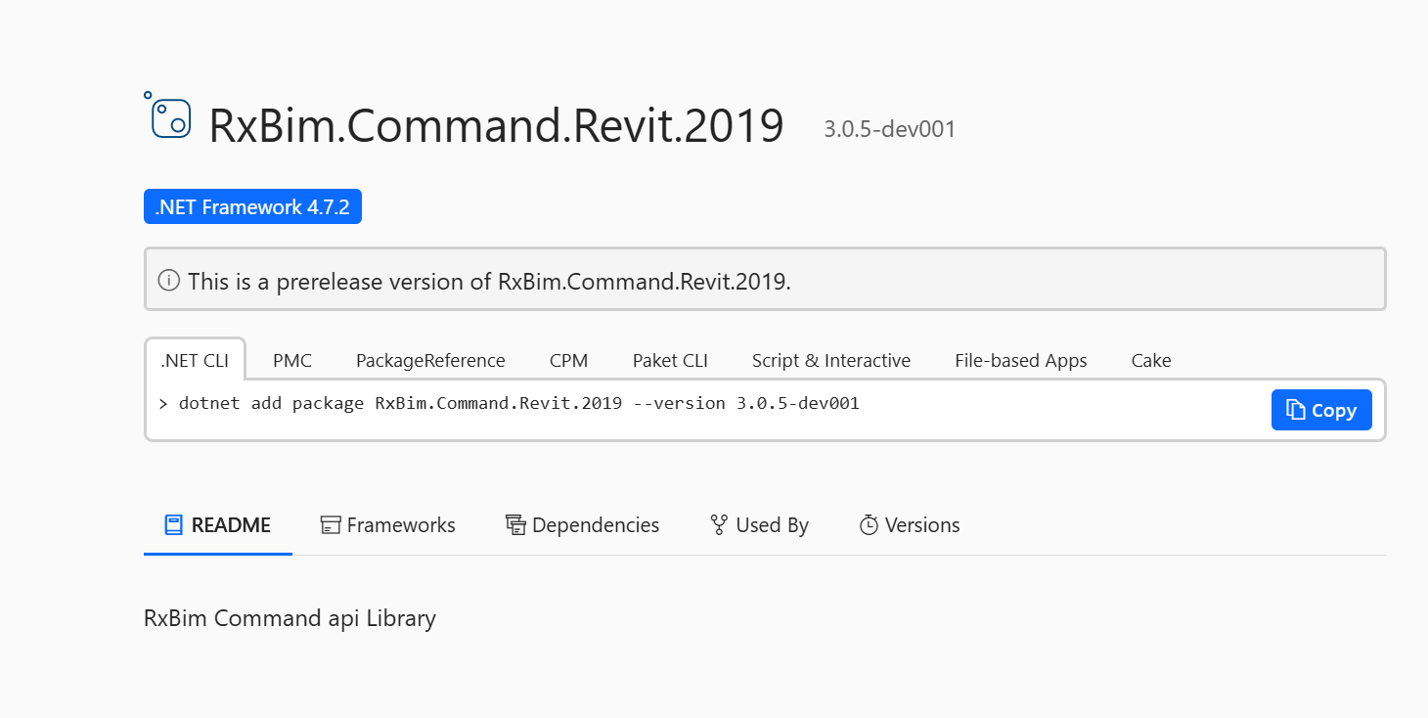Click the Dependencies tab's icon

point(515,525)
